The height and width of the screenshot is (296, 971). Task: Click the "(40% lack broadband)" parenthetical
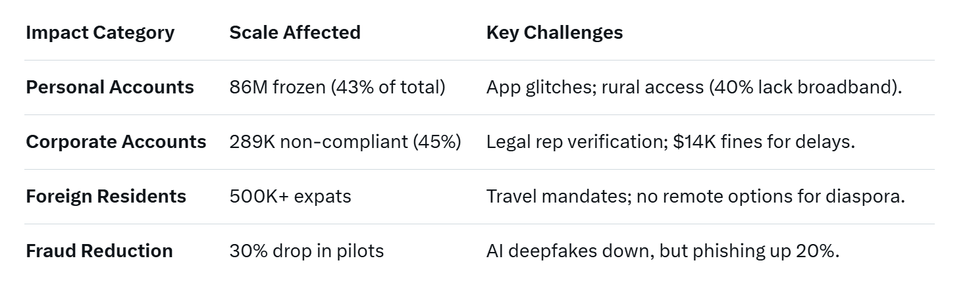point(804,87)
